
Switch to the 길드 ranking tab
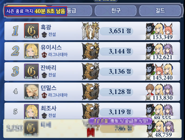pos(160,11)
